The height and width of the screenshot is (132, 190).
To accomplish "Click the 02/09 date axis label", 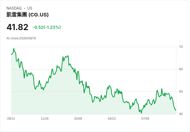I will pyautogui.click(x=78, y=119).
